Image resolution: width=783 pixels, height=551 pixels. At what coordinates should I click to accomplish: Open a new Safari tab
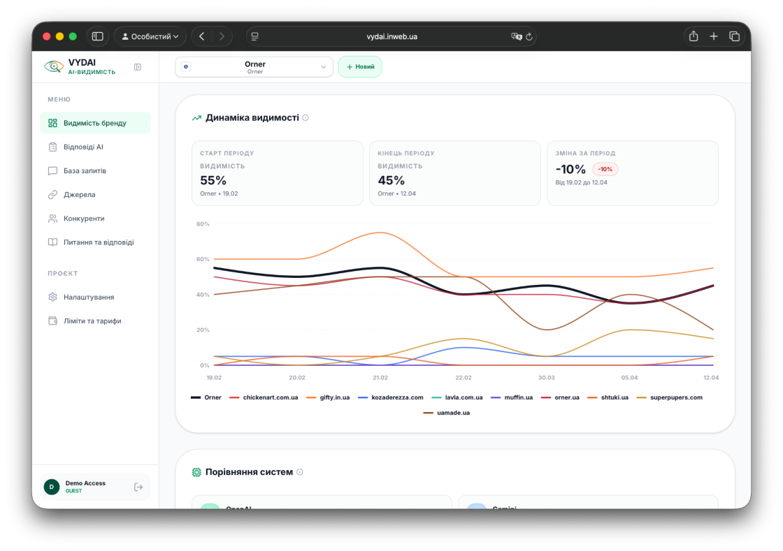point(714,36)
